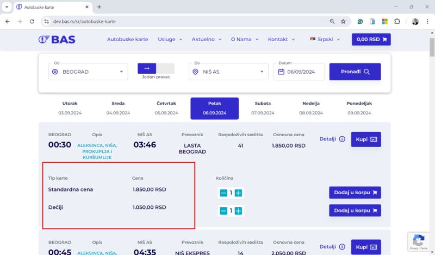
Task: Expand the O Nama menu
Action: pyautogui.click(x=245, y=39)
